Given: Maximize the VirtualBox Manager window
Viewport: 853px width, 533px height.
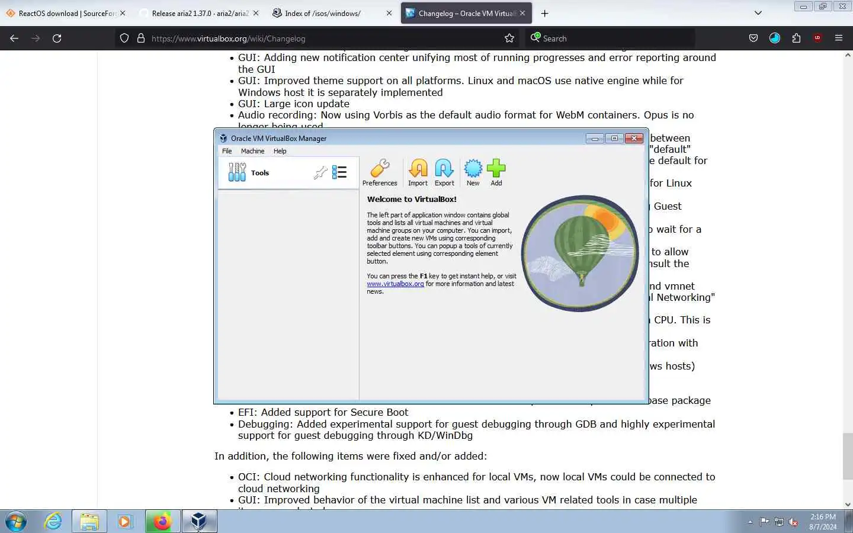Looking at the screenshot, I should [614, 138].
